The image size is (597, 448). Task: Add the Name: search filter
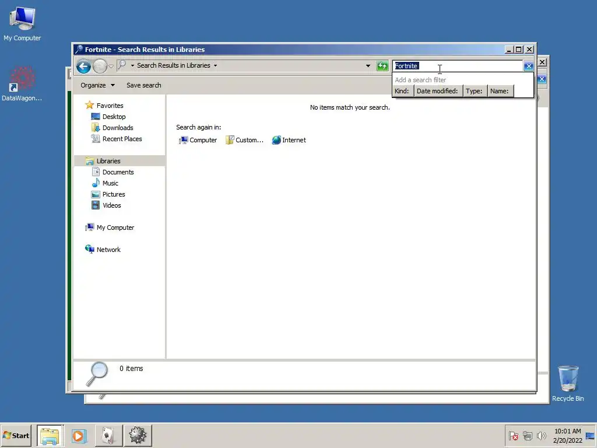click(x=500, y=91)
